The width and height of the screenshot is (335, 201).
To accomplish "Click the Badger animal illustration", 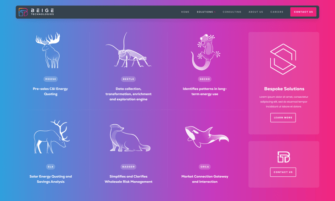I will pyautogui.click(x=130, y=138).
